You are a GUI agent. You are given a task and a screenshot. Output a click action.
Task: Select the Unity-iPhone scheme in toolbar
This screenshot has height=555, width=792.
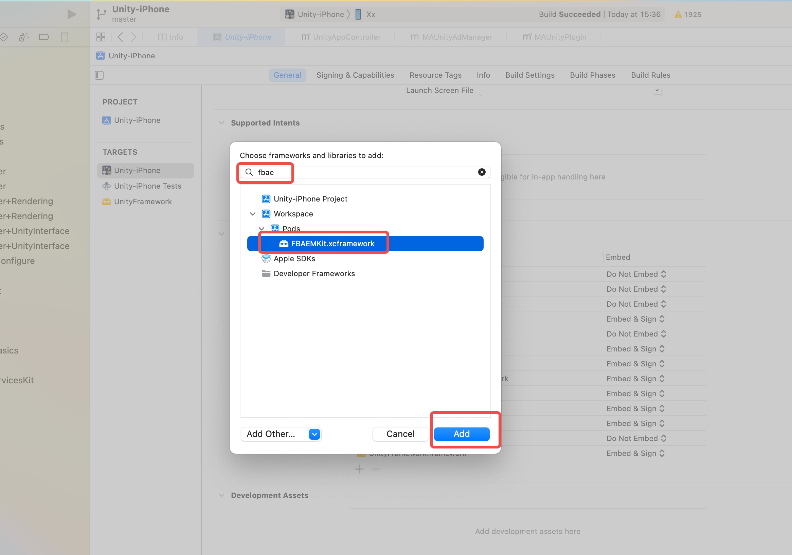[314, 14]
